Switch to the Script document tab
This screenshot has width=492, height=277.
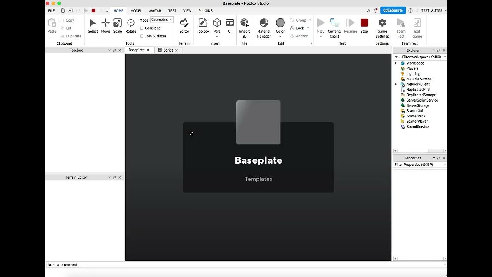point(168,50)
